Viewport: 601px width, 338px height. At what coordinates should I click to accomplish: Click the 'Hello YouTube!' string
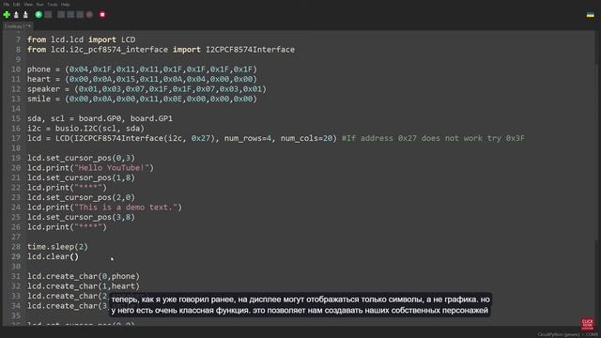(x=112, y=168)
